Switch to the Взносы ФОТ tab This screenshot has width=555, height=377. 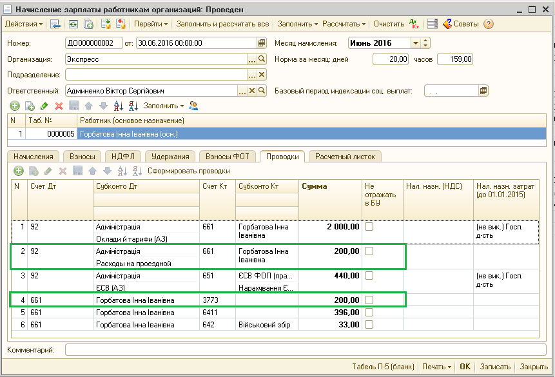pyautogui.click(x=228, y=157)
